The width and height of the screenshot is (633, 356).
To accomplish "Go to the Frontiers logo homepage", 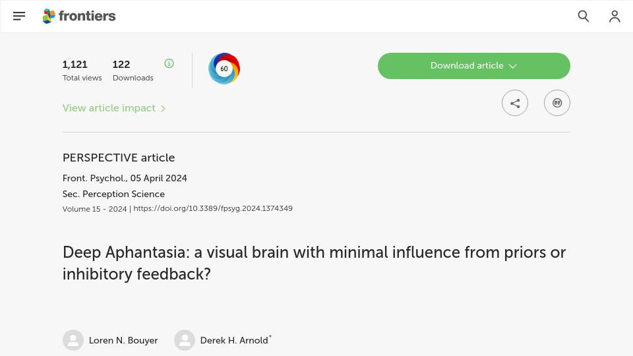I will point(79,16).
